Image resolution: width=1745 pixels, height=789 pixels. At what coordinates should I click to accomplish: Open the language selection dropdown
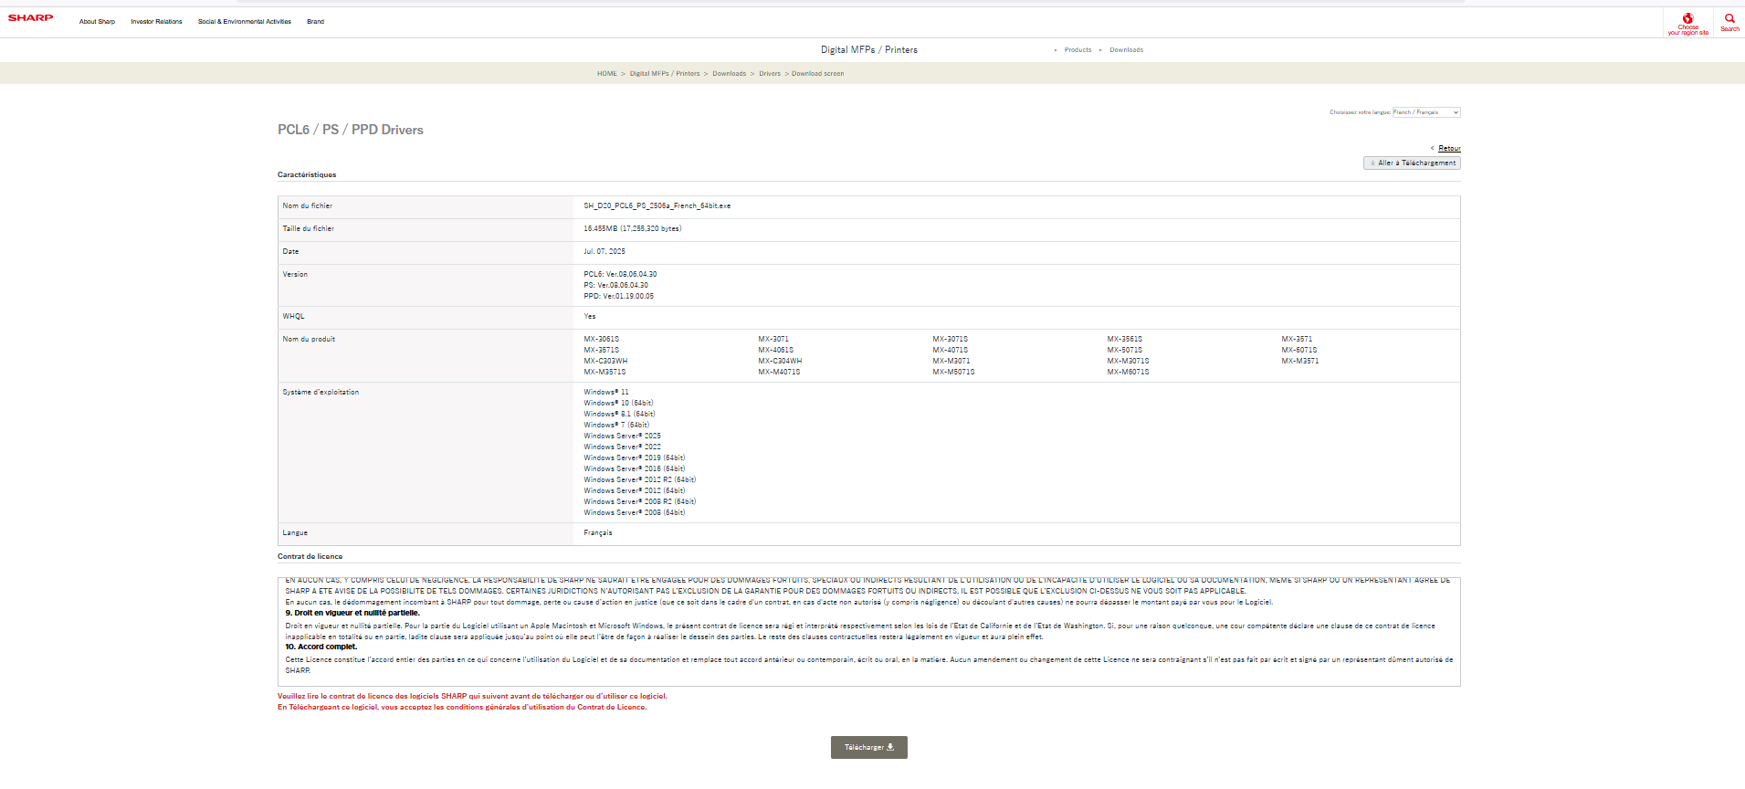pos(1426,112)
